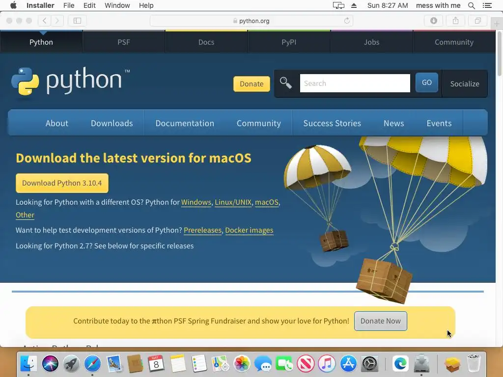
Task: Follow the Docker images link
Action: tap(249, 230)
